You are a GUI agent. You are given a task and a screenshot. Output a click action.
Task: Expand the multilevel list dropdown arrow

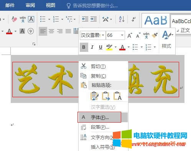click(x=75, y=19)
